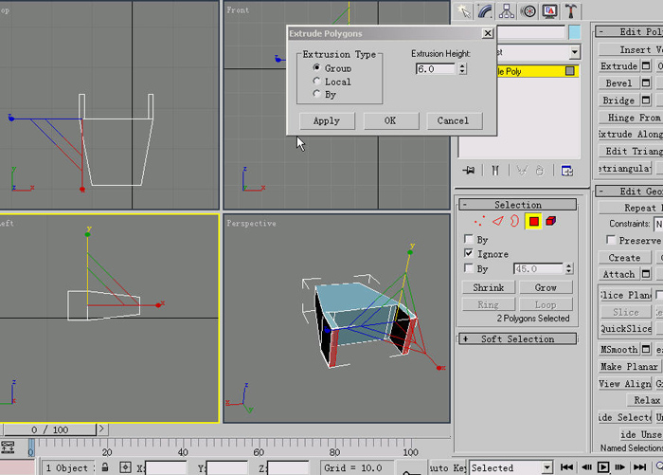Click the Grow selection button
663x475 pixels.
546,287
